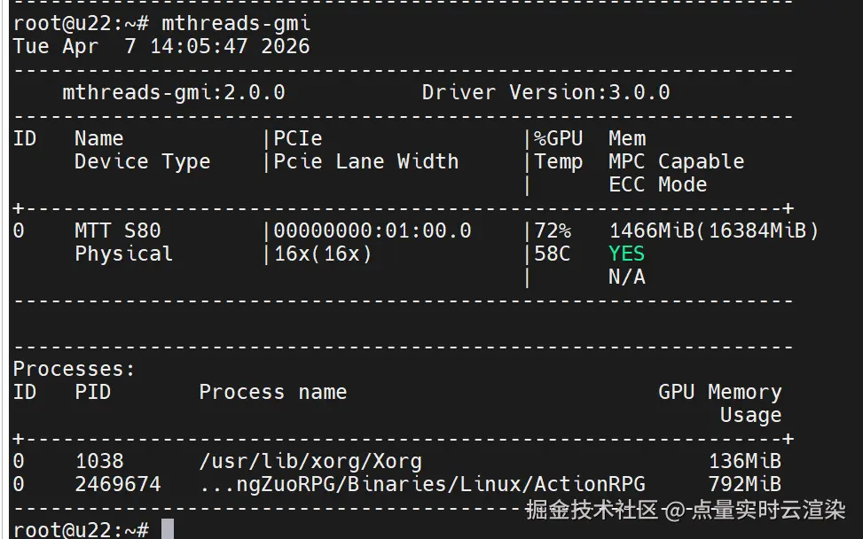Click the 掘金技术社区 watermark text
The width and height of the screenshot is (863, 539).
coord(592,510)
